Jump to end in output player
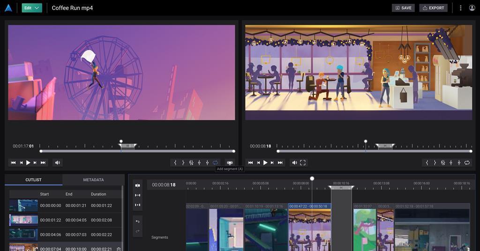The image size is (480, 251). tap(280, 162)
